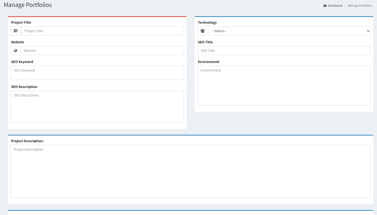Click the Manage Portfolios page heading
This screenshot has width=377, height=215.
[28, 5]
